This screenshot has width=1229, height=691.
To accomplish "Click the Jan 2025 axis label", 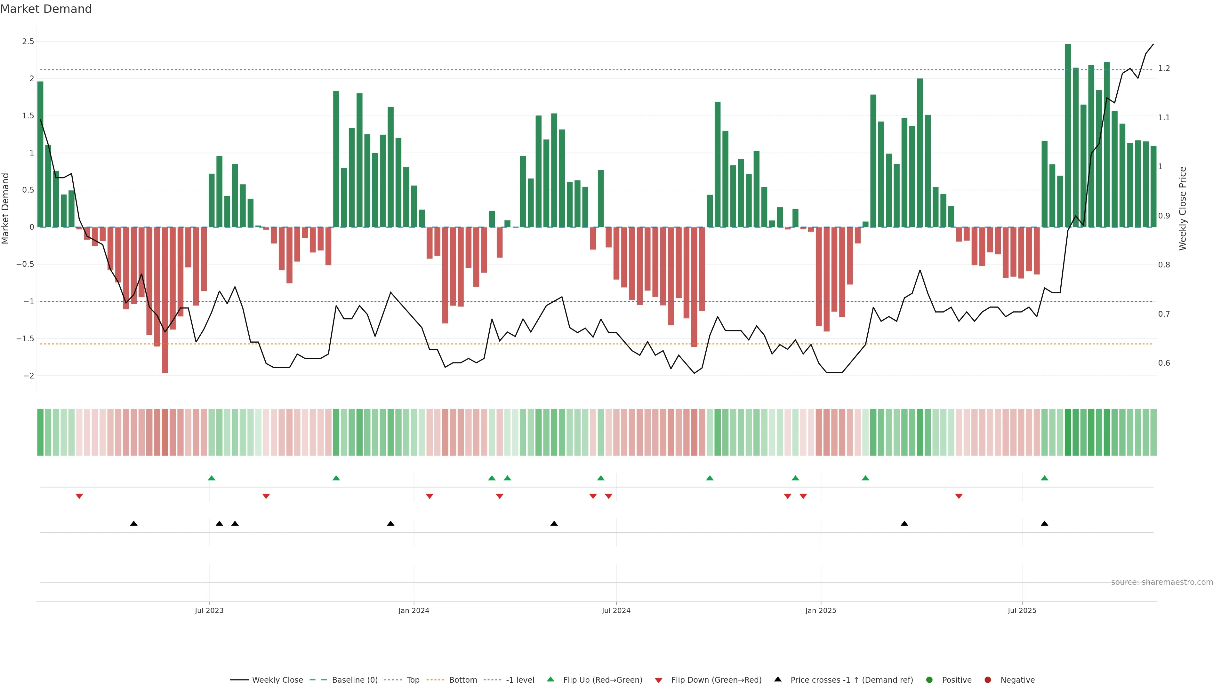I will tap(821, 610).
